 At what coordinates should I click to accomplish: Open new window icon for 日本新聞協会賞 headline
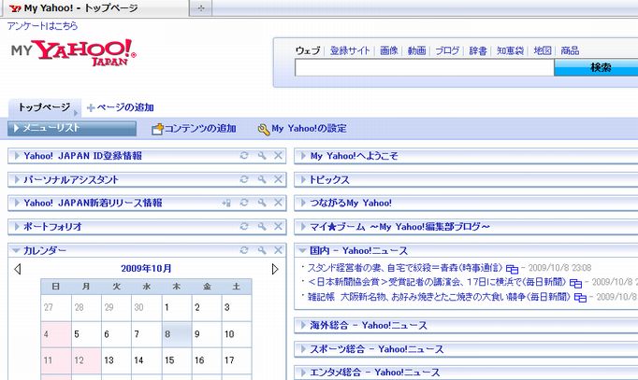[575, 283]
